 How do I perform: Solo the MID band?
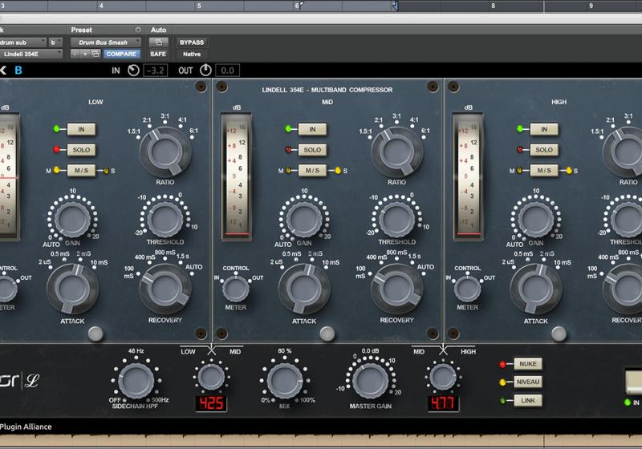pos(312,150)
